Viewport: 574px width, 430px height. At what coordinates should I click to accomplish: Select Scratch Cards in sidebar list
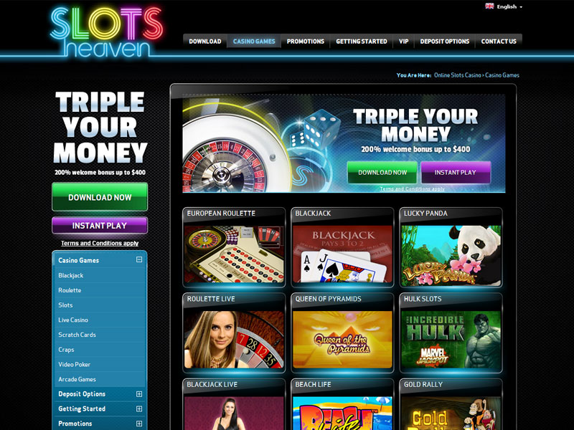[x=77, y=335]
